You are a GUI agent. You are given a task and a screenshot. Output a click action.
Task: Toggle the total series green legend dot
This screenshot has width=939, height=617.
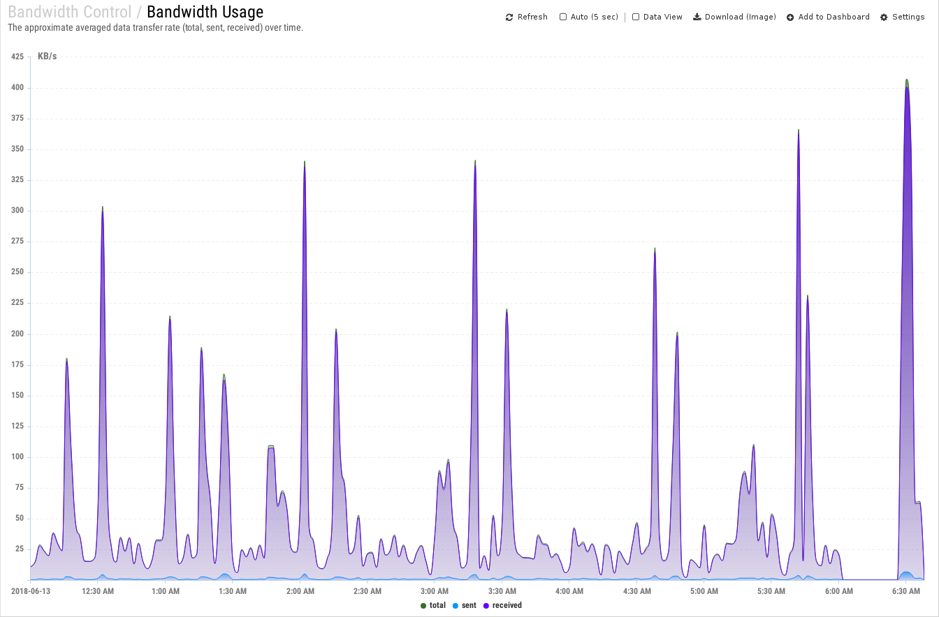tap(423, 606)
